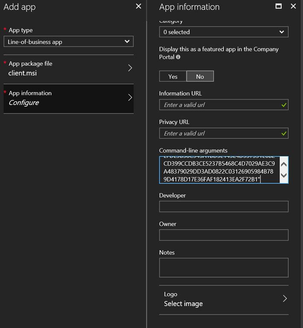Click the Developer text field
This screenshot has height=328, width=303.
coord(224,207)
